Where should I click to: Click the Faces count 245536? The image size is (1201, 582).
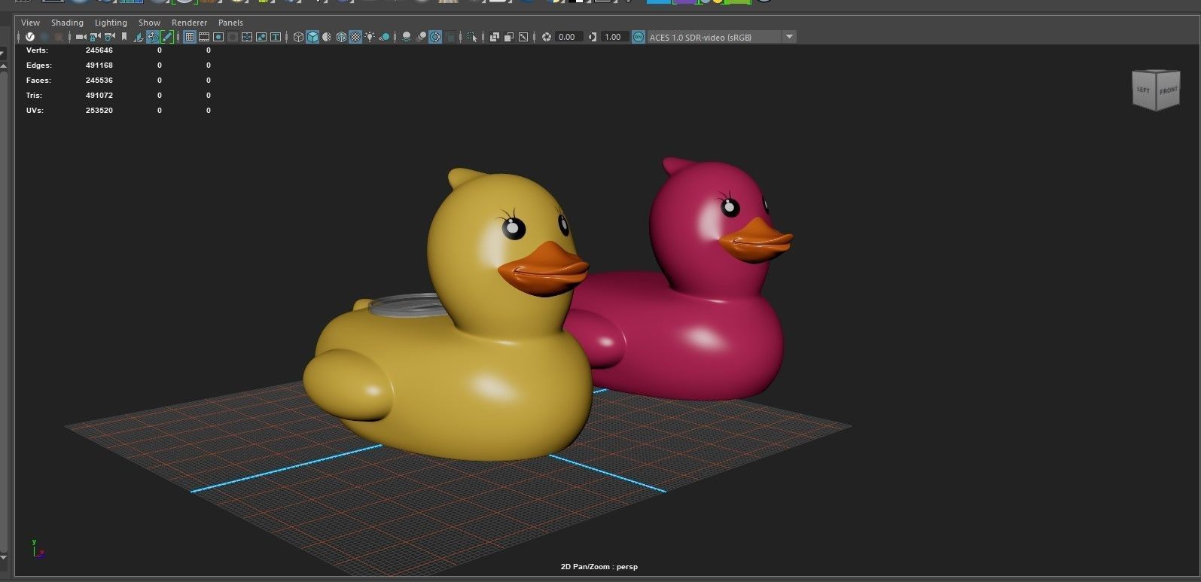pos(99,81)
